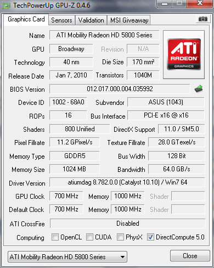Click the ATI CrossFire status field
214x268 pixels.
[128, 224]
